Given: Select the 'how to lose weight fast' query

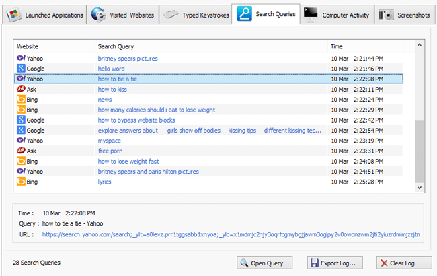Looking at the screenshot, I should (x=128, y=162).
